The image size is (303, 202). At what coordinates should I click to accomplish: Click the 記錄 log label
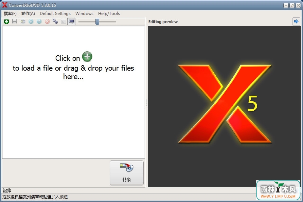point(7,190)
